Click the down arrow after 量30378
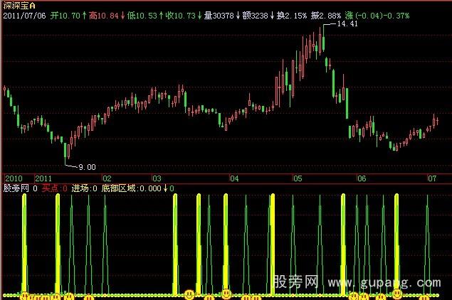452x300 pixels. coord(237,14)
